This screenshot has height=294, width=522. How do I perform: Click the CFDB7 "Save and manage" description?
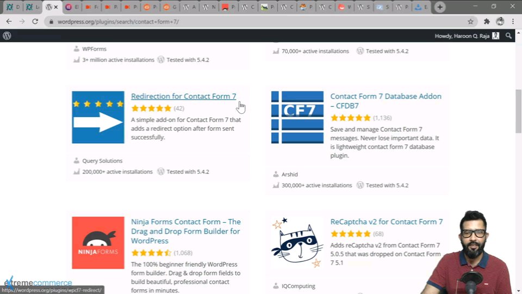[x=384, y=142]
